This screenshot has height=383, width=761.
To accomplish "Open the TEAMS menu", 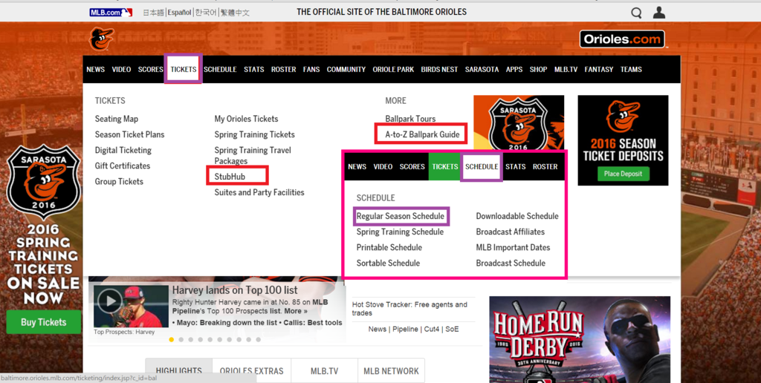I will [x=631, y=69].
